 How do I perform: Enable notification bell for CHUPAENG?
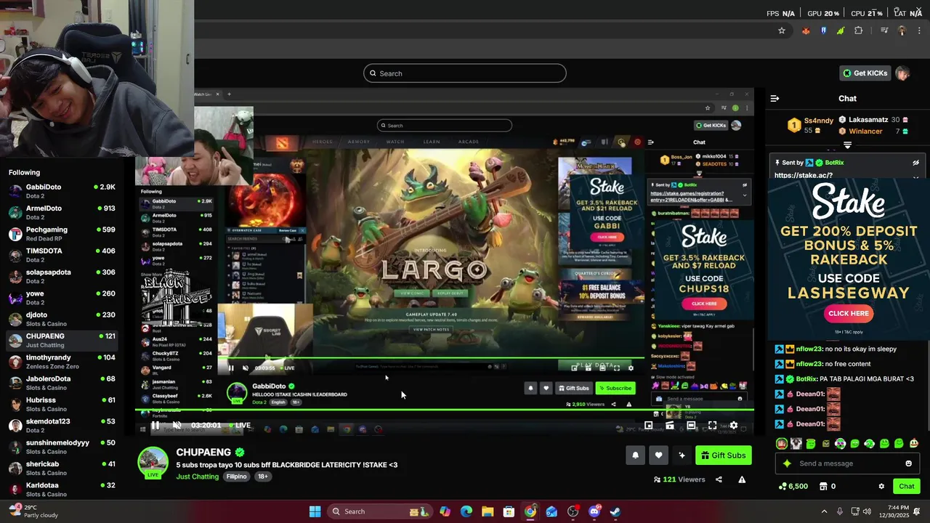[635, 455]
